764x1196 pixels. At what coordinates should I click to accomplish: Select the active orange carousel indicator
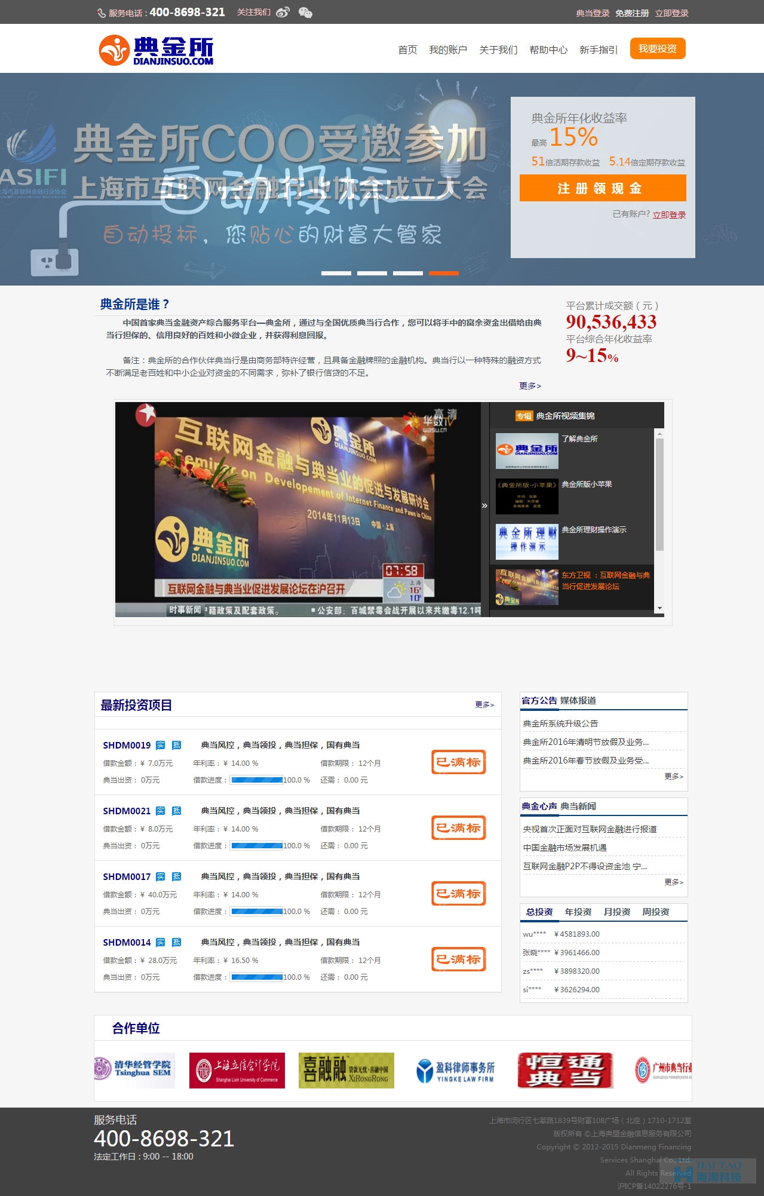click(444, 273)
